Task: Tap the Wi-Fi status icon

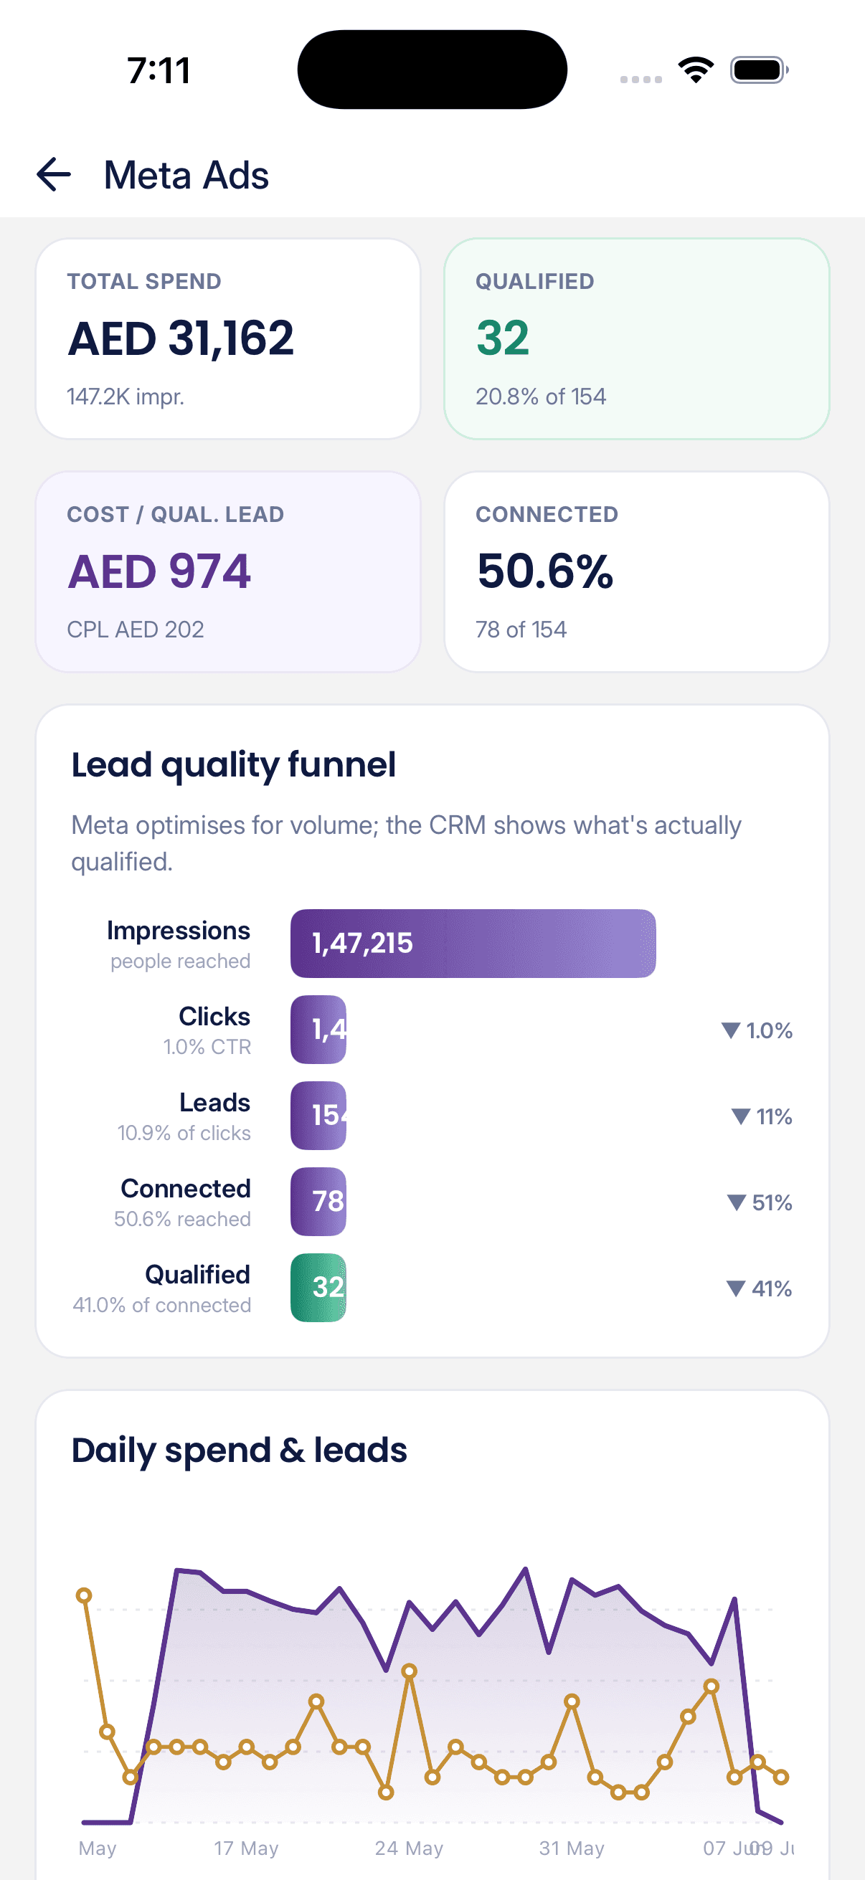Action: (696, 70)
